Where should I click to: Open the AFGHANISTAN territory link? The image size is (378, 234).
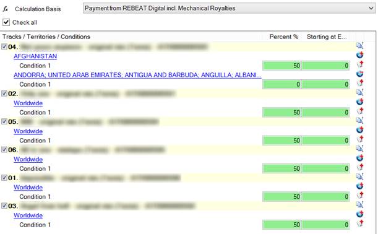[x=35, y=56]
